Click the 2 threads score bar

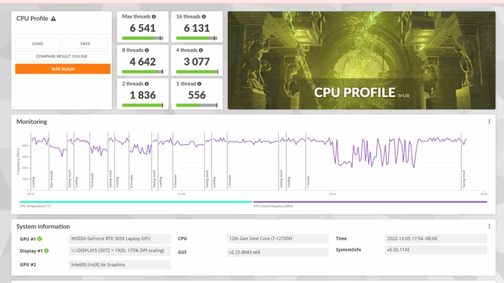point(143,105)
